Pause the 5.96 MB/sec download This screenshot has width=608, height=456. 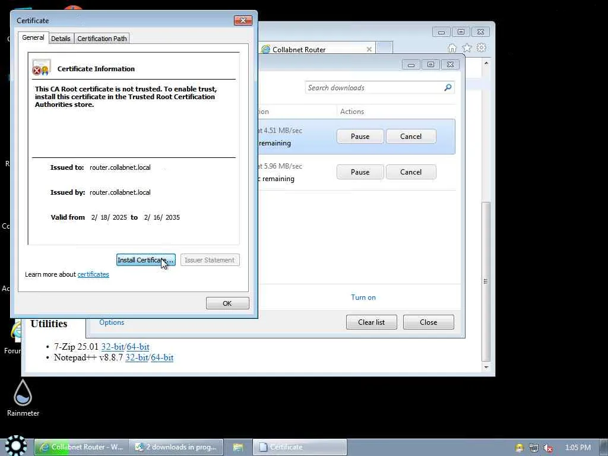(360, 172)
